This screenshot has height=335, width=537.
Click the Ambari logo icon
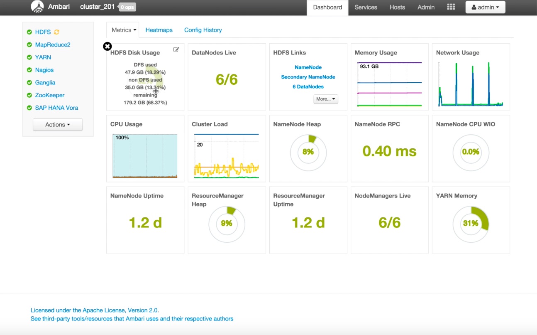coord(37,7)
